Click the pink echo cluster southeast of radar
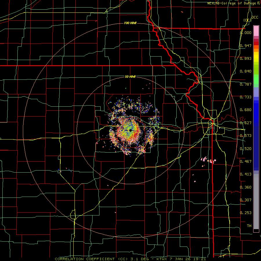Image resolution: width=261 pixels, height=261 pixels. tap(209, 160)
